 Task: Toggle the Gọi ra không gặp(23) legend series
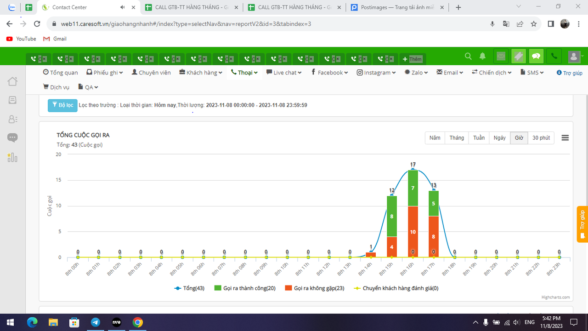pos(315,288)
